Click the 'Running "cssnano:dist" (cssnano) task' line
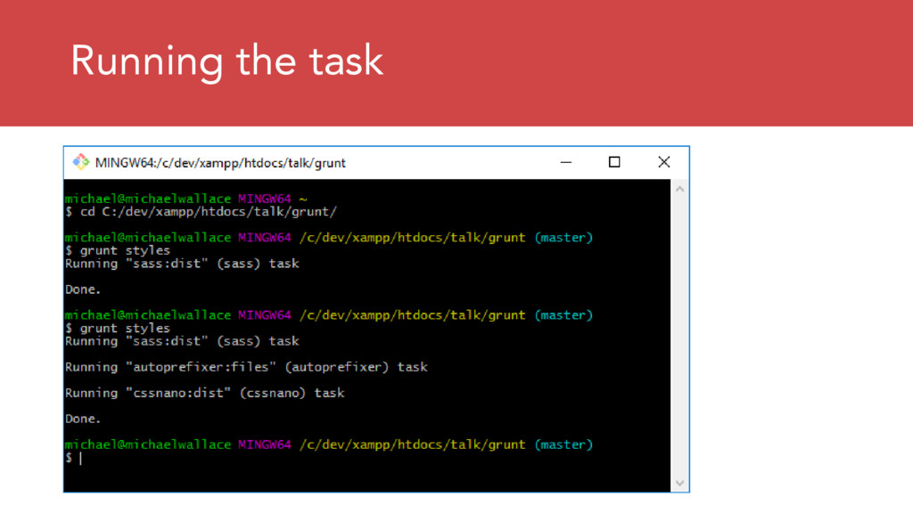The image size is (913, 513). pos(204,393)
